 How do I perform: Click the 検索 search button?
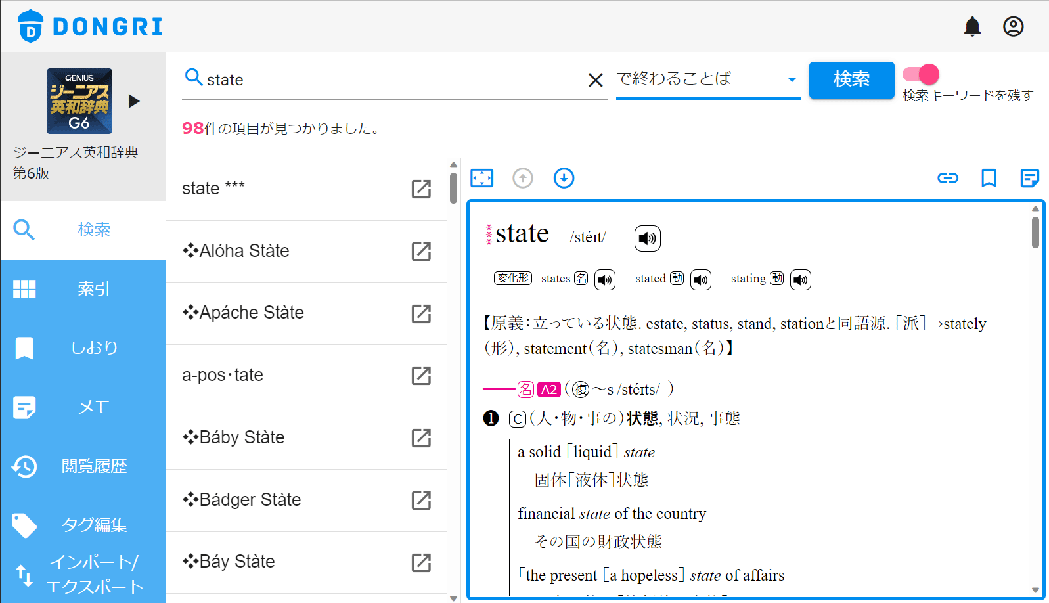(x=851, y=79)
